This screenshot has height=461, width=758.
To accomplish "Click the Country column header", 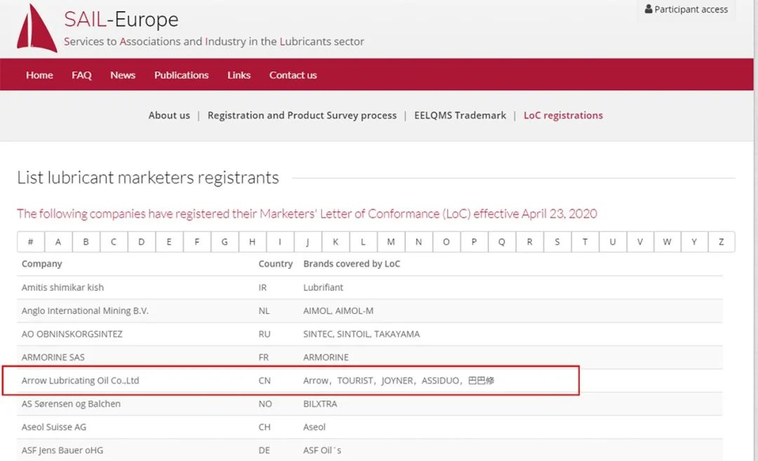I will pyautogui.click(x=276, y=264).
